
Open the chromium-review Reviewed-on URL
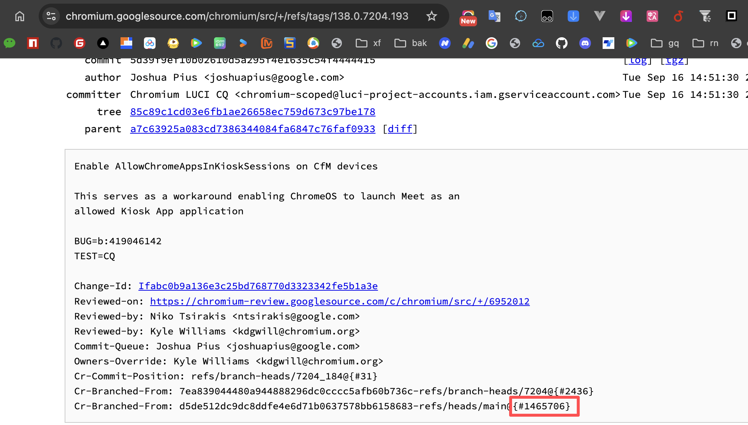pyautogui.click(x=340, y=301)
